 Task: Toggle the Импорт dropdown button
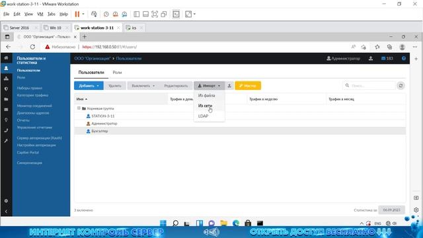click(209, 85)
